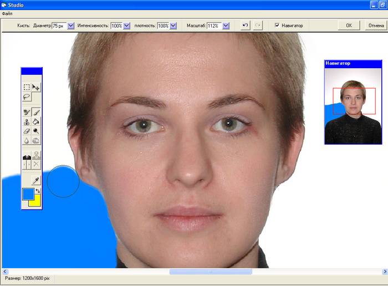
Task: Select the paint bucket fill tool
Action: [x=36, y=122]
